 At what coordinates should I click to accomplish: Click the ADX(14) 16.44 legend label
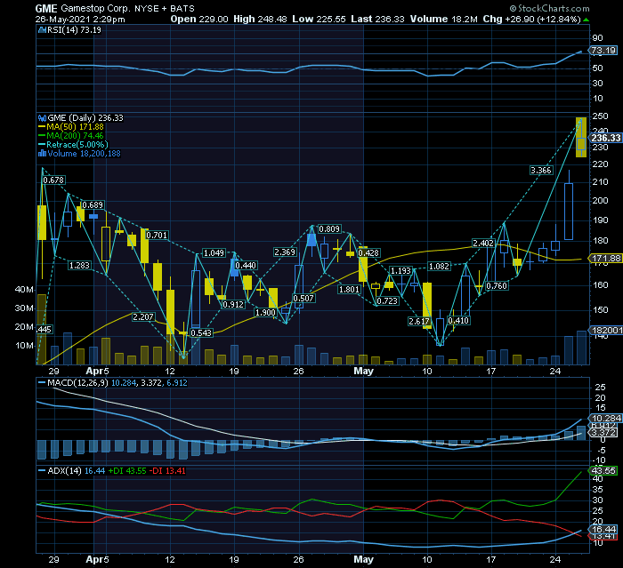(77, 471)
